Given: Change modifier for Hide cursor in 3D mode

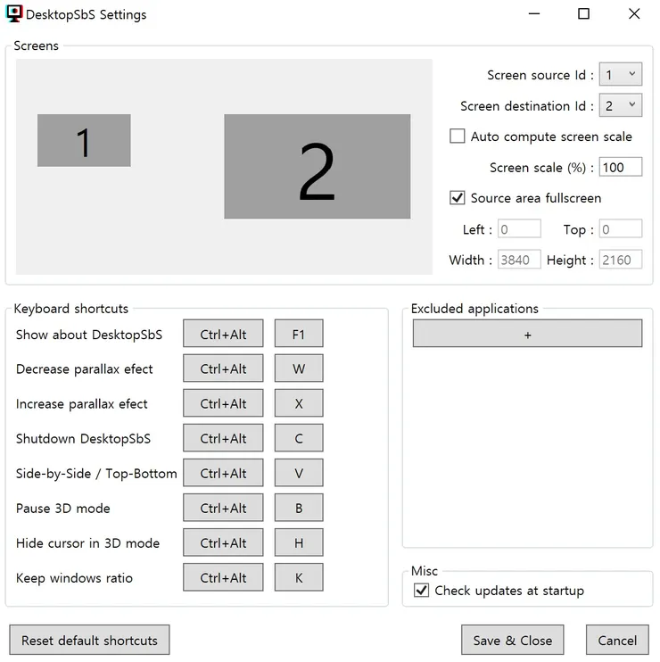Looking at the screenshot, I should [x=223, y=542].
